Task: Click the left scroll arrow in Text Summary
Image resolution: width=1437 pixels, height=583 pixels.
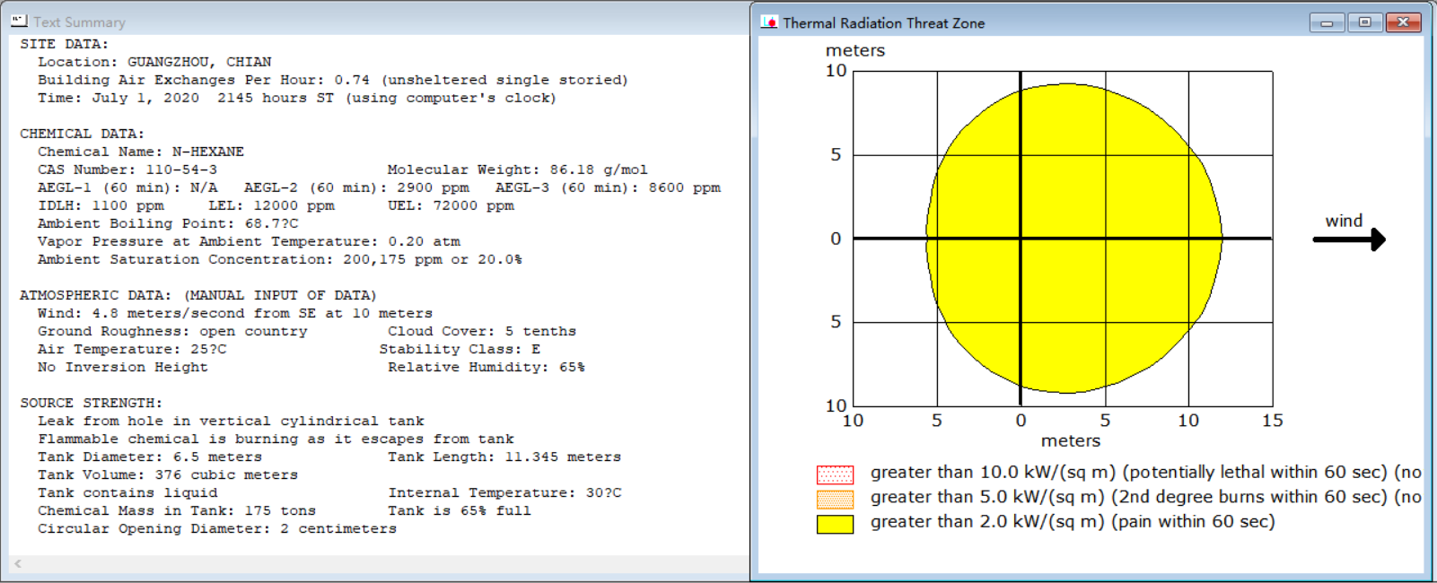Action: point(18,564)
